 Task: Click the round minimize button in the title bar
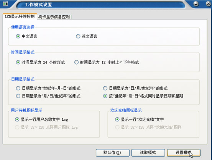pyautogui.click(x=196, y=4)
